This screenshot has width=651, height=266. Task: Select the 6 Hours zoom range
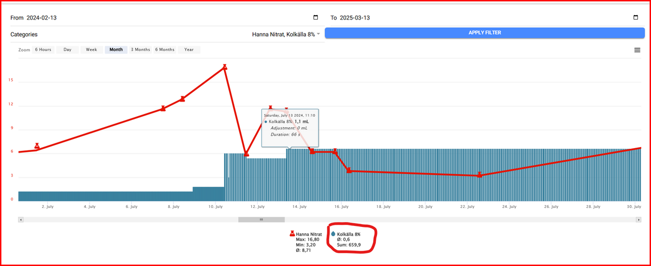[x=43, y=49]
